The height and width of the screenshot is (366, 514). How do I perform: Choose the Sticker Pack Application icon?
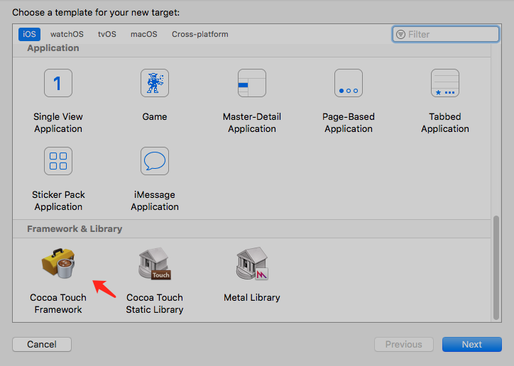(58, 161)
